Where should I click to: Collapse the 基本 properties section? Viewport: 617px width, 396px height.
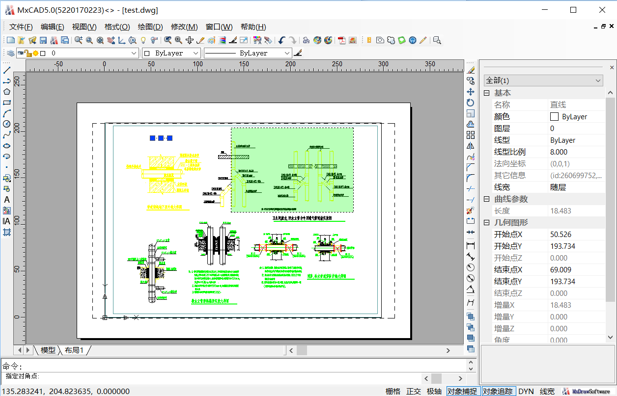click(487, 93)
